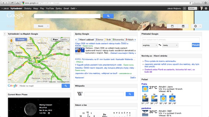Image resolution: width=209 pixels, height=117 pixels.
Task: Click Praha current weather sun icon
Action: coord(145,89)
